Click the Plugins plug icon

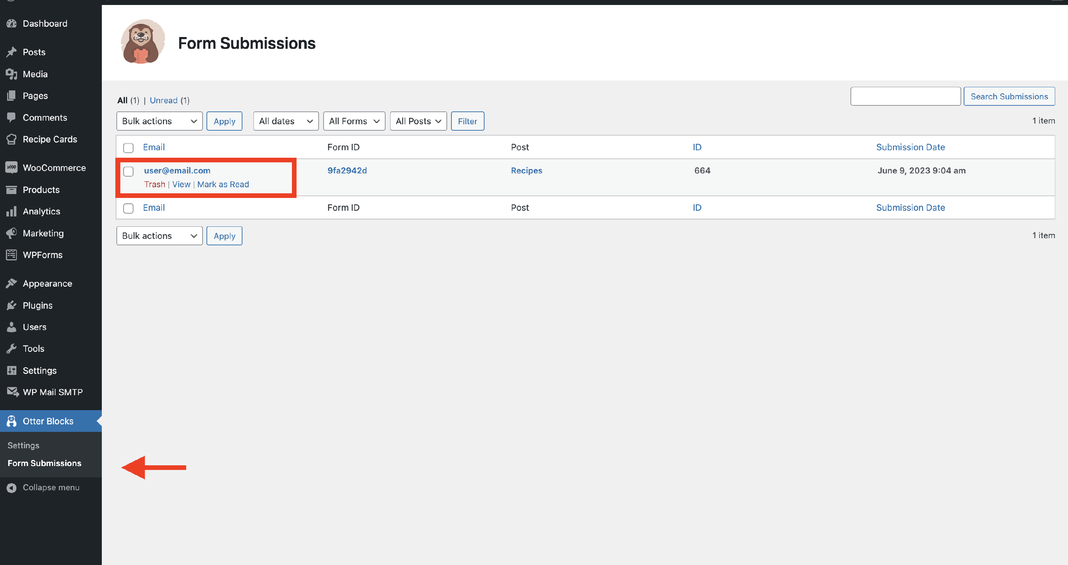click(12, 305)
